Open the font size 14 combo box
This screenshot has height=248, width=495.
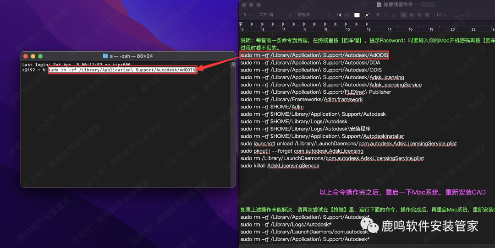pos(341,15)
